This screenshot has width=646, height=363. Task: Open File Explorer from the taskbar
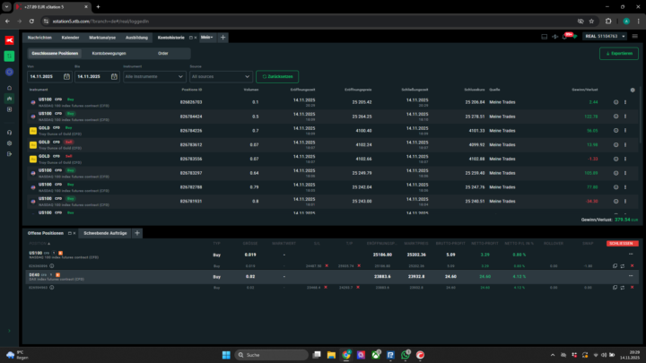click(x=331, y=355)
